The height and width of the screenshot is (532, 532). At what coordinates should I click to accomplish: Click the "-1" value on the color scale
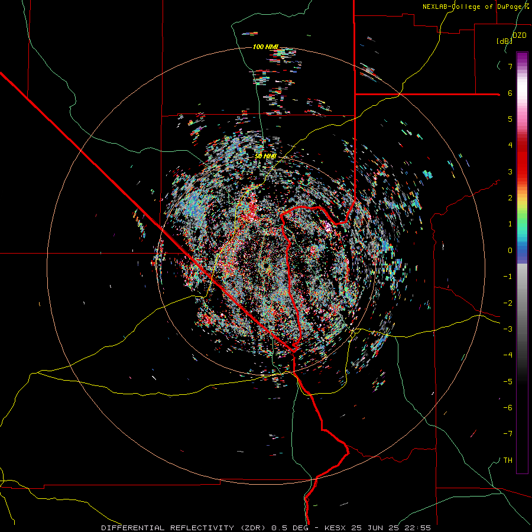click(x=508, y=277)
